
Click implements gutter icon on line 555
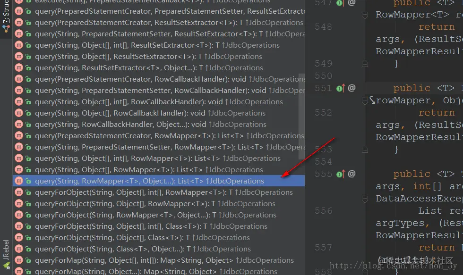(340, 174)
